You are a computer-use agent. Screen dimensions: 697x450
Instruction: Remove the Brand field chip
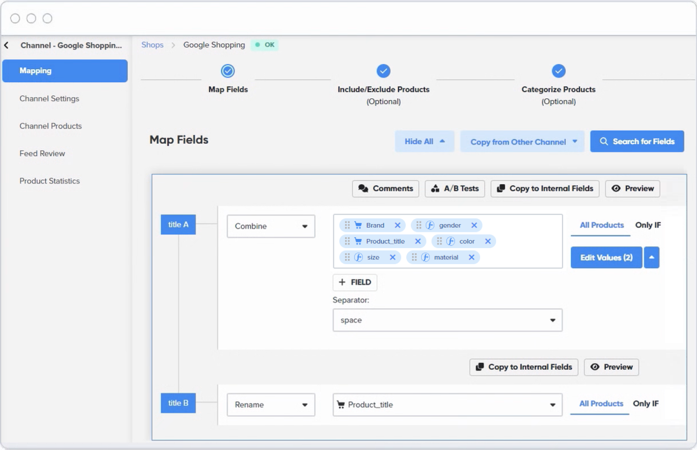pos(397,225)
